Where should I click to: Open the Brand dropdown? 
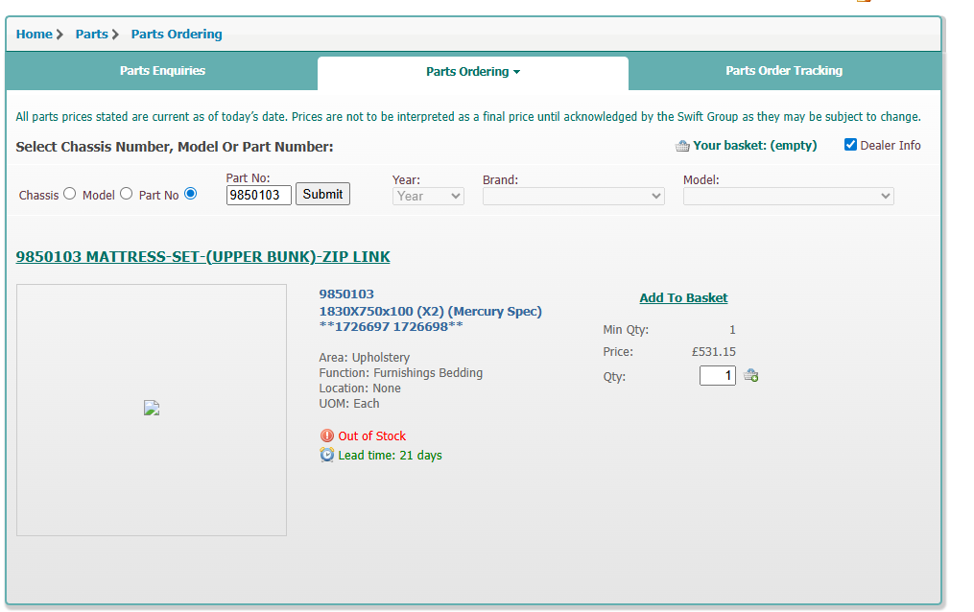(x=573, y=196)
